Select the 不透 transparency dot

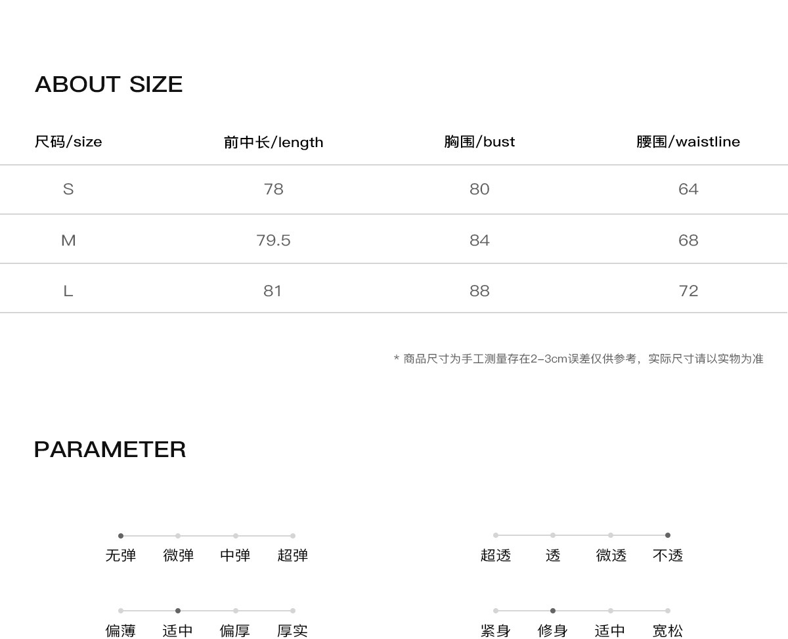(x=668, y=535)
